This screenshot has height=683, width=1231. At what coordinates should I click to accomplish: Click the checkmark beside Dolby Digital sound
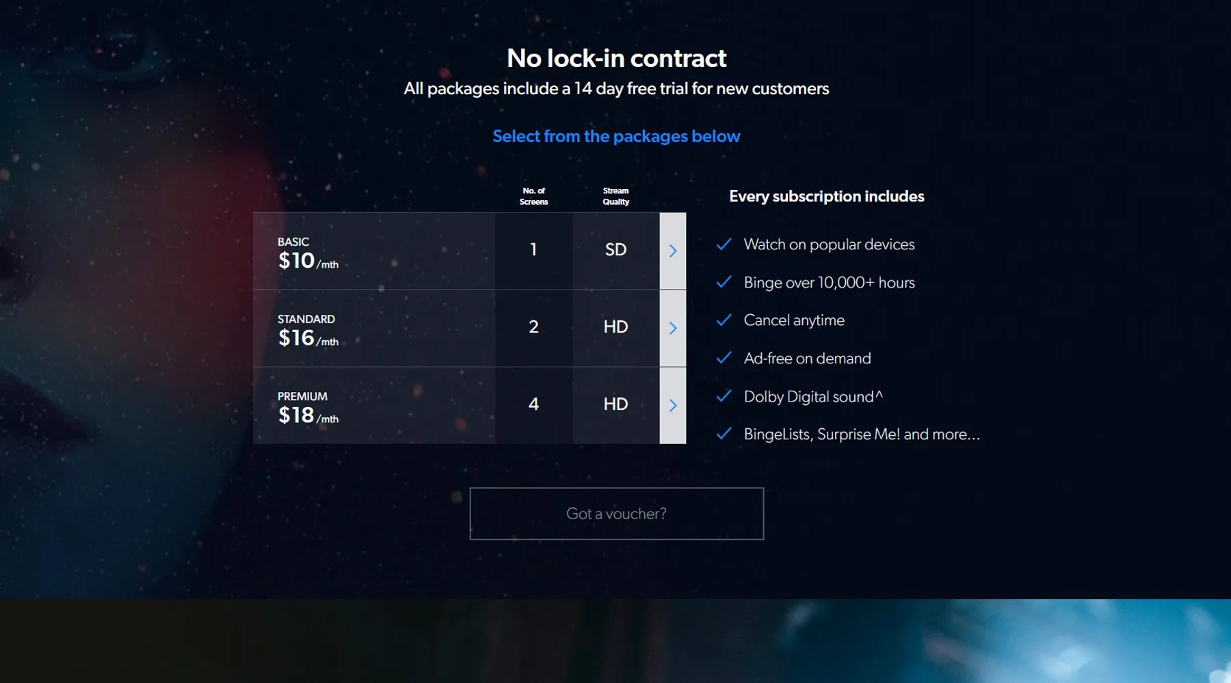pos(724,396)
